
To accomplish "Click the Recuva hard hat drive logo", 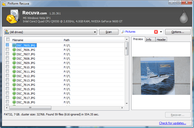I will pyautogui.click(x=13, y=16).
